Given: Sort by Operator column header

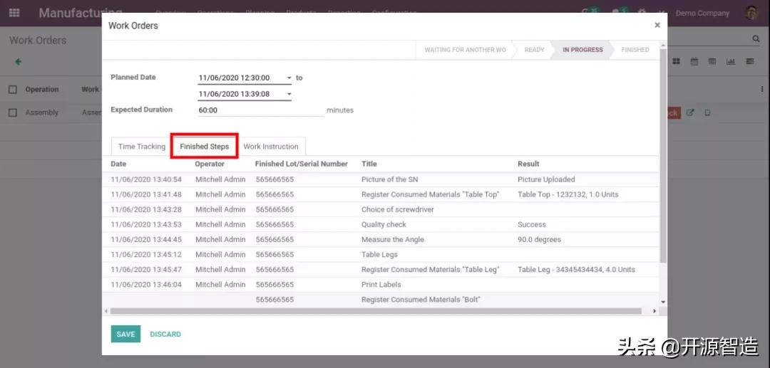Looking at the screenshot, I should coord(210,164).
